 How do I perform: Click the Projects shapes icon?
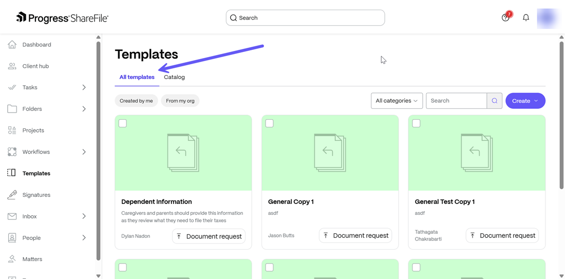tap(12, 130)
